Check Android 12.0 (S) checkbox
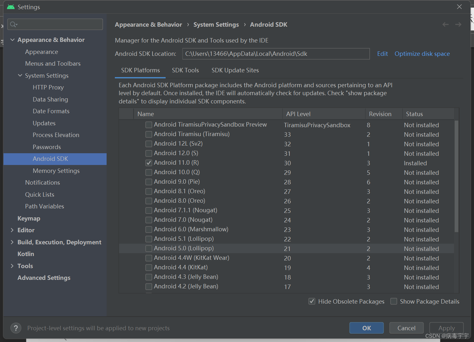This screenshot has width=474, height=342. 148,153
